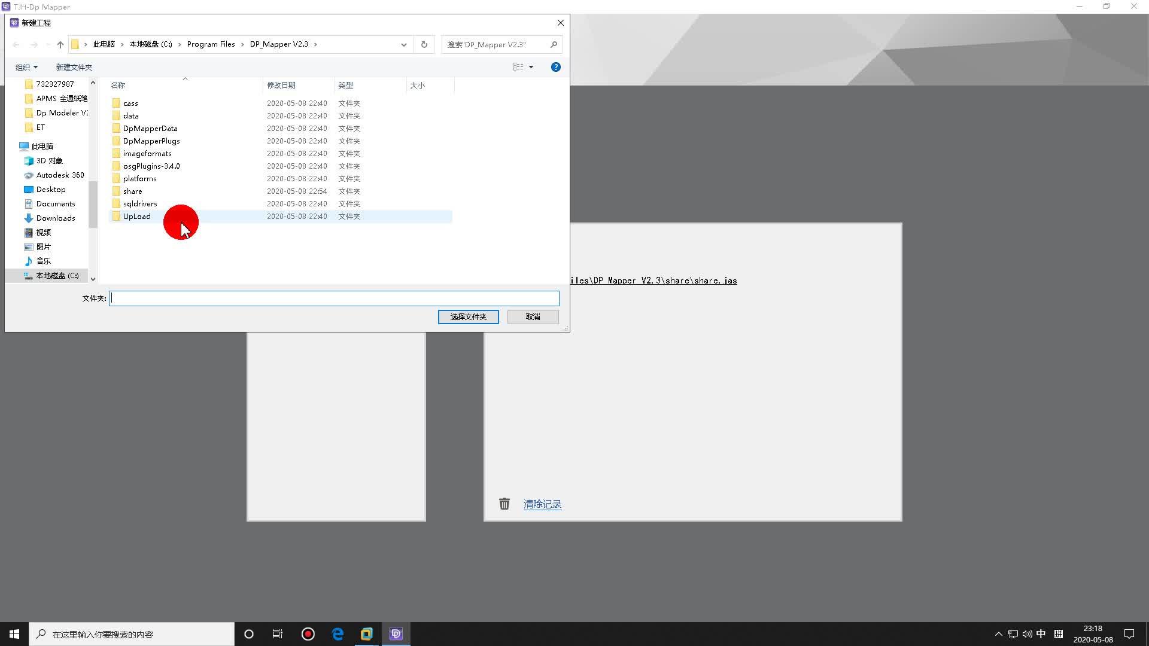
Task: Expand the address bar history dropdown
Action: pyautogui.click(x=403, y=44)
